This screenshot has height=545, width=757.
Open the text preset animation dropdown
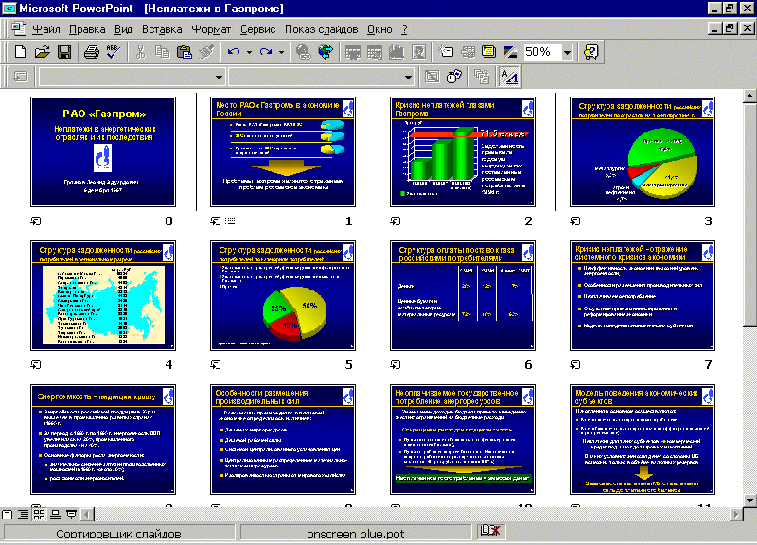408,77
